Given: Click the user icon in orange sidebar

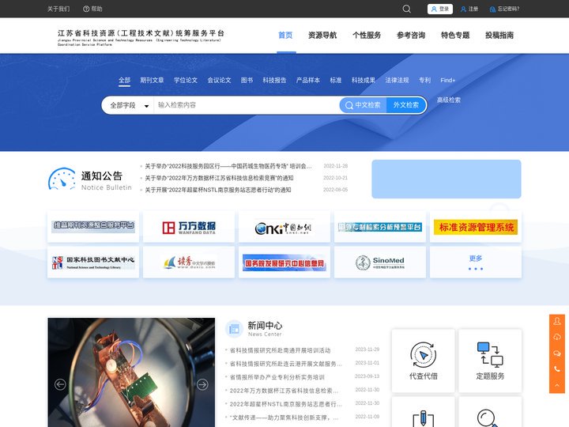Looking at the screenshot, I should 557,321.
